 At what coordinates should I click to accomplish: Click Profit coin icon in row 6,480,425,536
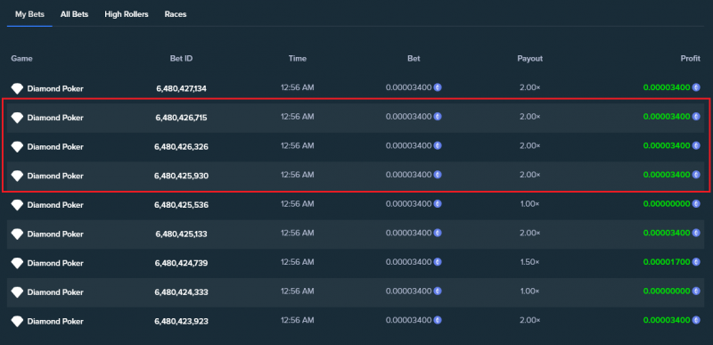point(696,203)
